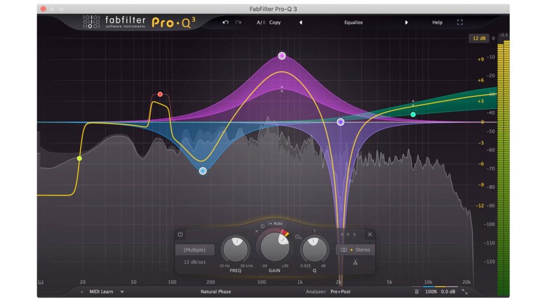Open the 12 dB/oct slope menu
This screenshot has height=302, width=547.
194,262
